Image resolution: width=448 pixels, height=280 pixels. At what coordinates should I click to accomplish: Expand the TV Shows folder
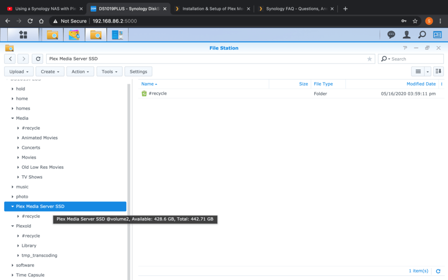pyautogui.click(x=18, y=177)
